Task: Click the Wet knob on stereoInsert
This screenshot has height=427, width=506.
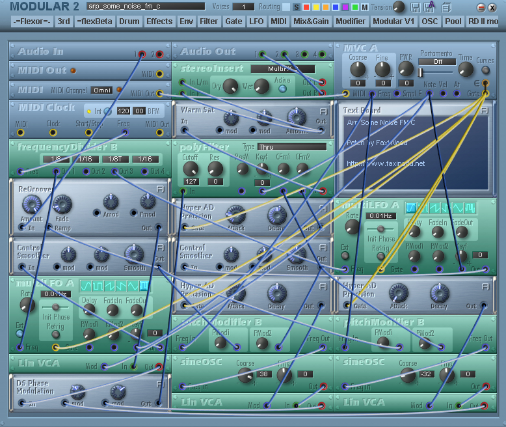Action: point(261,86)
